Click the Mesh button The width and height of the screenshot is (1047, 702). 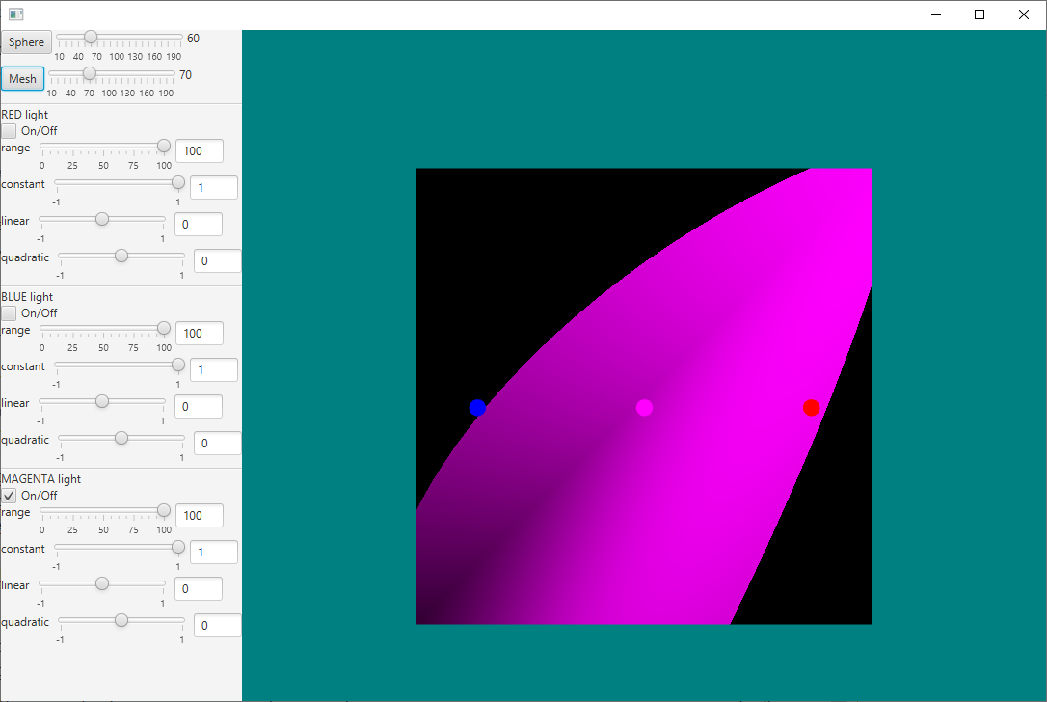pos(22,79)
